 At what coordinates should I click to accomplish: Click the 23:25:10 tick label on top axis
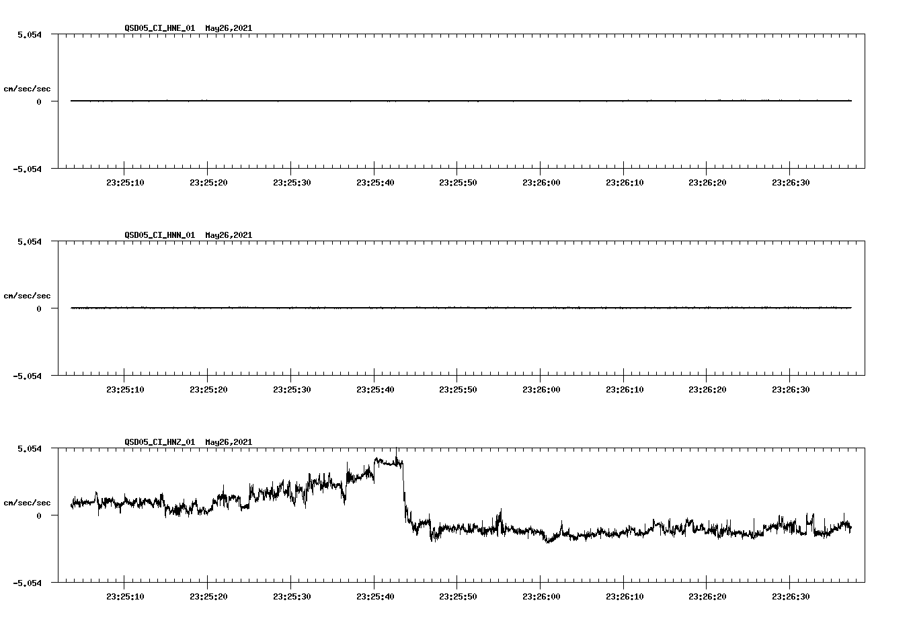124,181
